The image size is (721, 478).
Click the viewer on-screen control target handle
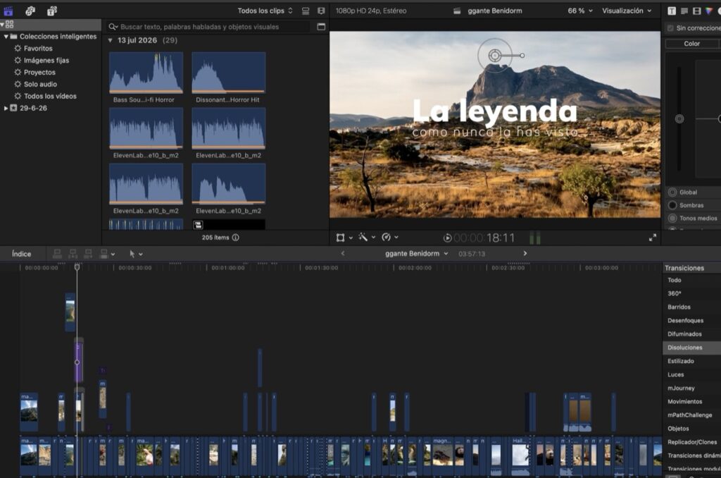click(x=495, y=56)
